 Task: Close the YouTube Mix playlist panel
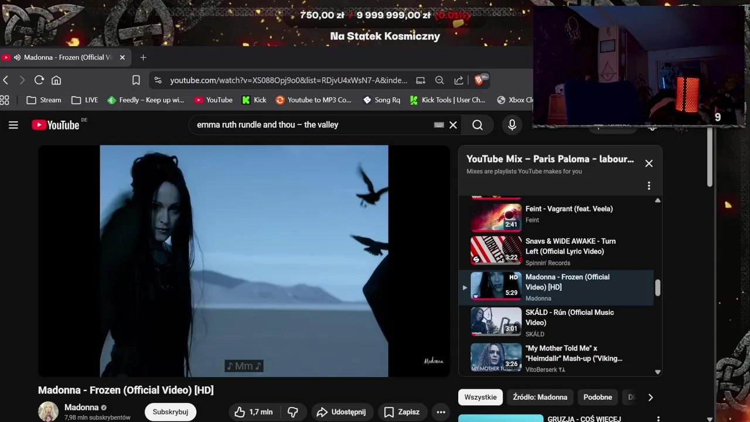coord(649,164)
